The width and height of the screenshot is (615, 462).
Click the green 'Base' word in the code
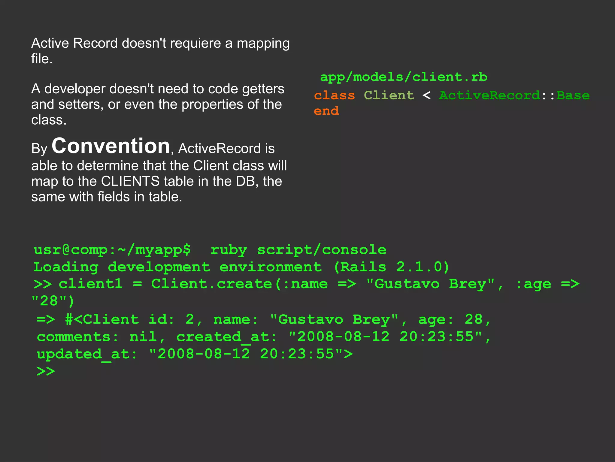pyautogui.click(x=573, y=95)
